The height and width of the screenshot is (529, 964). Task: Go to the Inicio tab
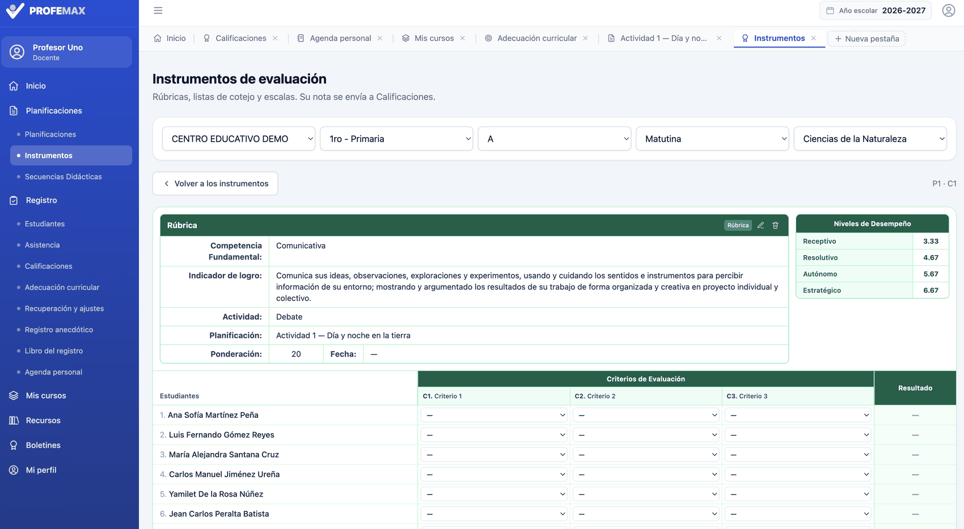click(170, 38)
